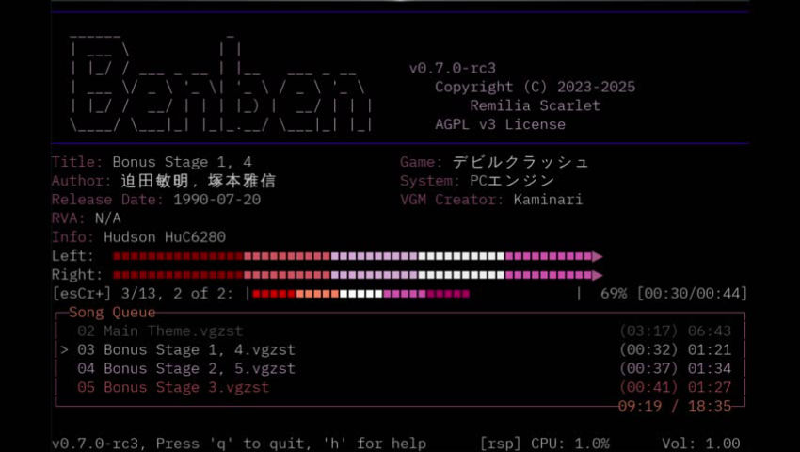The height and width of the screenshot is (452, 800).
Task: Click the Title value 'Bonus Stage 1, 4'
Action: click(182, 162)
